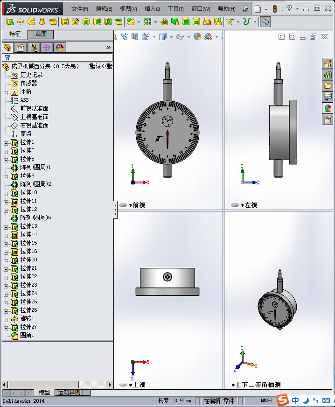Open the DimXpertManager tab icon
Viewport: 335px width, 407px height.
(x=47, y=48)
